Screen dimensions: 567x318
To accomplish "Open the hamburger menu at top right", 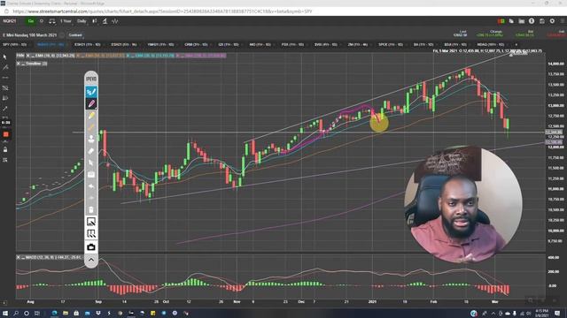I will pyautogui.click(x=563, y=21).
